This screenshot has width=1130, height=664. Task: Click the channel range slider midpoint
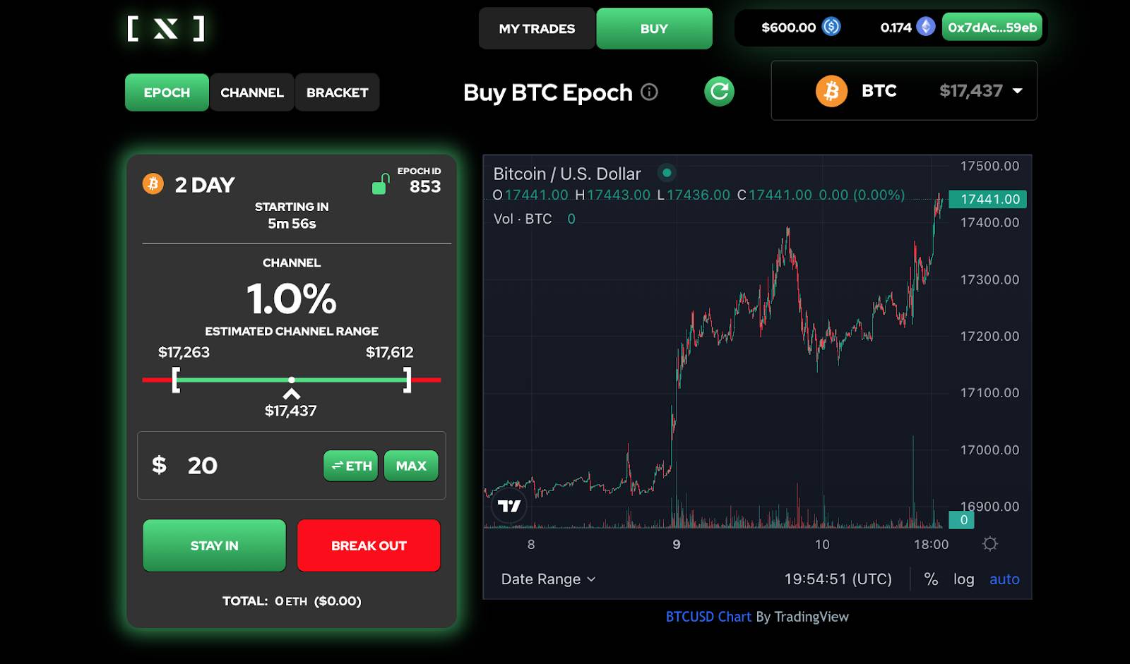coord(292,380)
